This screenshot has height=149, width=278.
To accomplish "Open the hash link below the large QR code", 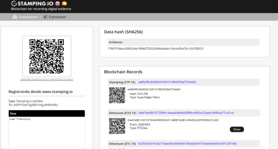I will point(47,80).
